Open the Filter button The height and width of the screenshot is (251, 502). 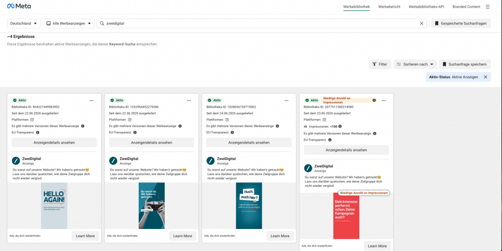point(380,64)
